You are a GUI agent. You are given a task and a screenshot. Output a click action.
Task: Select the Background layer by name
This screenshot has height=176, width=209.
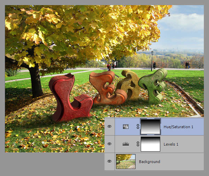tap(149, 162)
